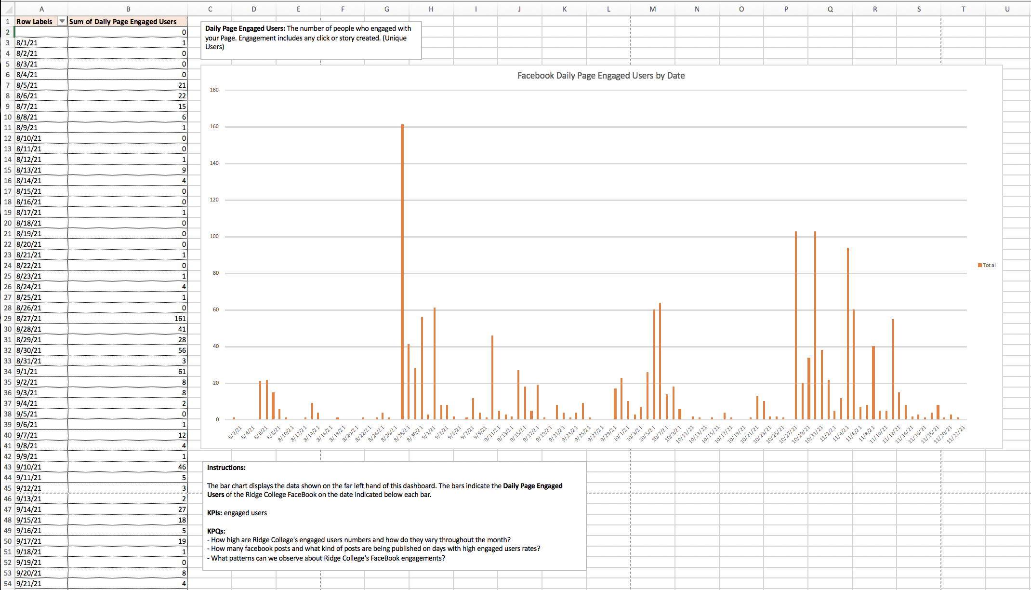Click the KPQs heading in instructions box
Image resolution: width=1031 pixels, height=590 pixels.
pos(216,531)
